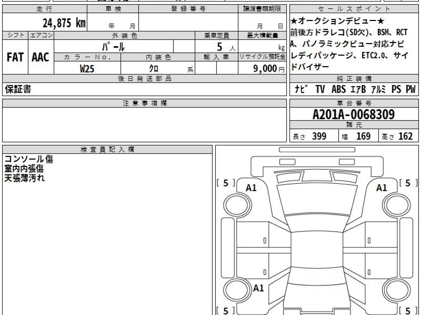Viewport: 421px width, 315px height.
Task: Click the 輸入車 header cell
Action: (x=216, y=57)
